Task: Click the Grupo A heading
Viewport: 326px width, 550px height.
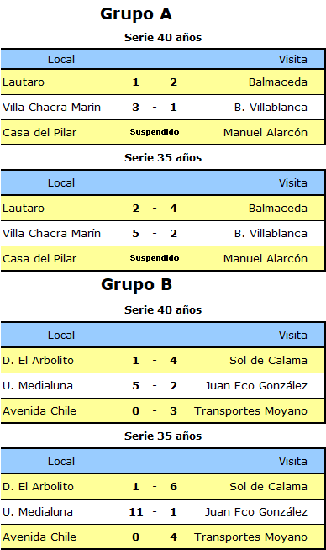Action: 136,14
